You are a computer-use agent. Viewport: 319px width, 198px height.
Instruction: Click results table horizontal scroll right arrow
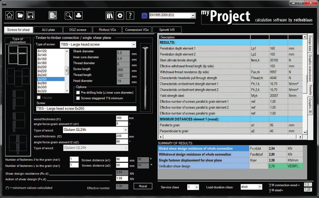click(x=300, y=137)
